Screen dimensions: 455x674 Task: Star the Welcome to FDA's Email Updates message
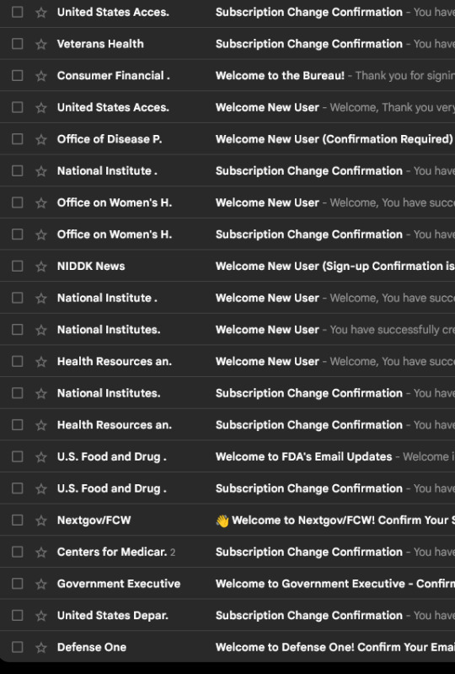coord(41,458)
